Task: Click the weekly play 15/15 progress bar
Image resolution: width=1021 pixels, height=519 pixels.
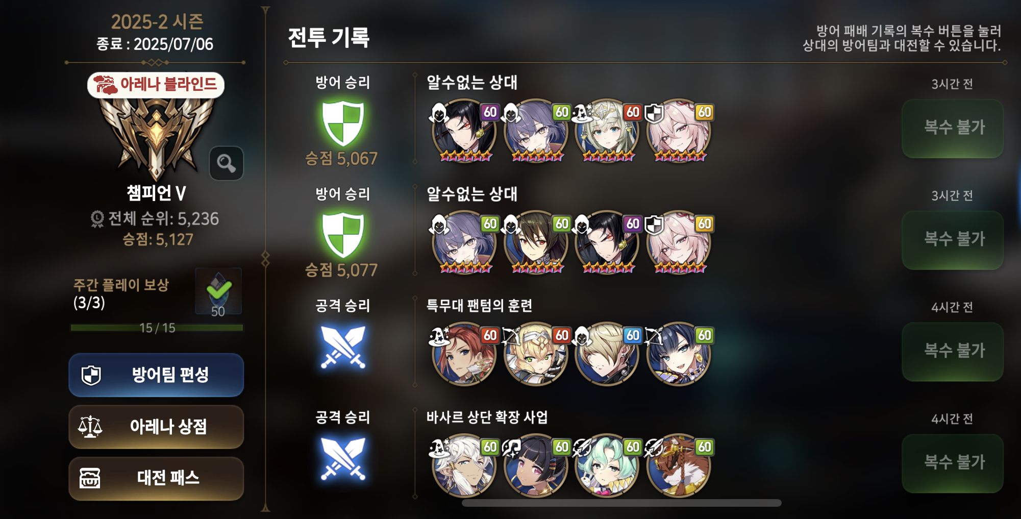Action: pyautogui.click(x=157, y=328)
